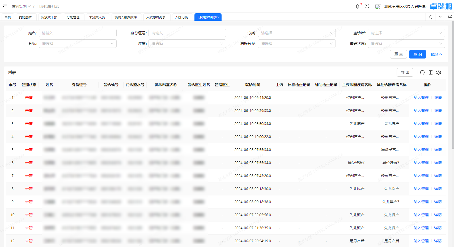Click the 就诊时间 column header
454x247 pixels.
[x=253, y=85]
